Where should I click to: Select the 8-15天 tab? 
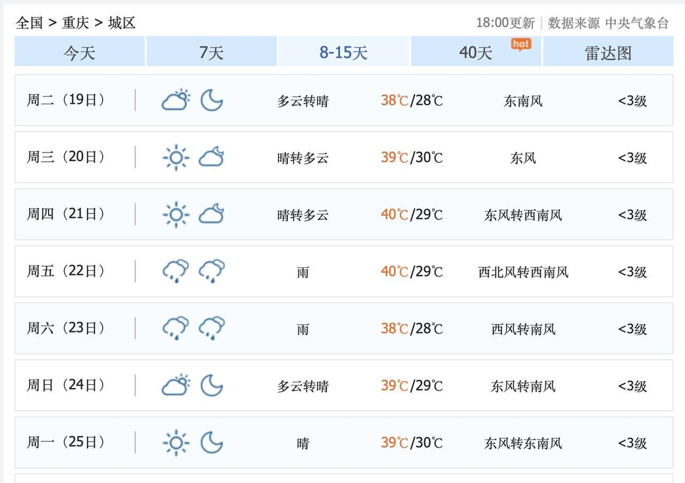[x=344, y=52]
